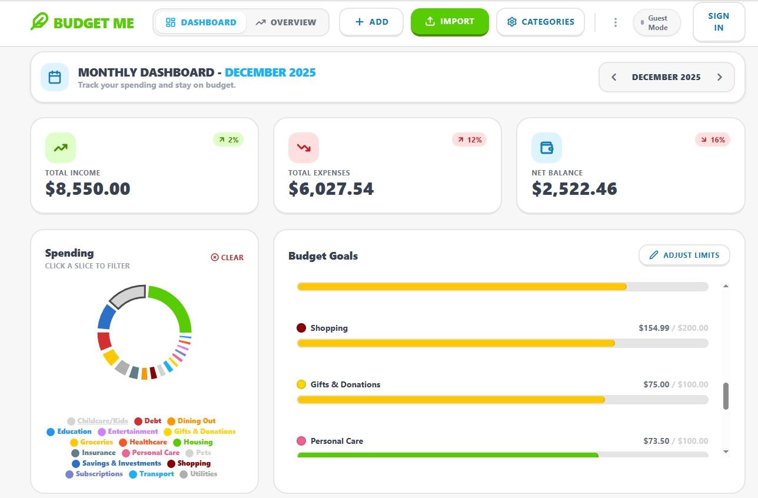Click the down arrow on the Budget Goals scrollbar
Viewport: 758px width, 498px height.
tap(725, 451)
